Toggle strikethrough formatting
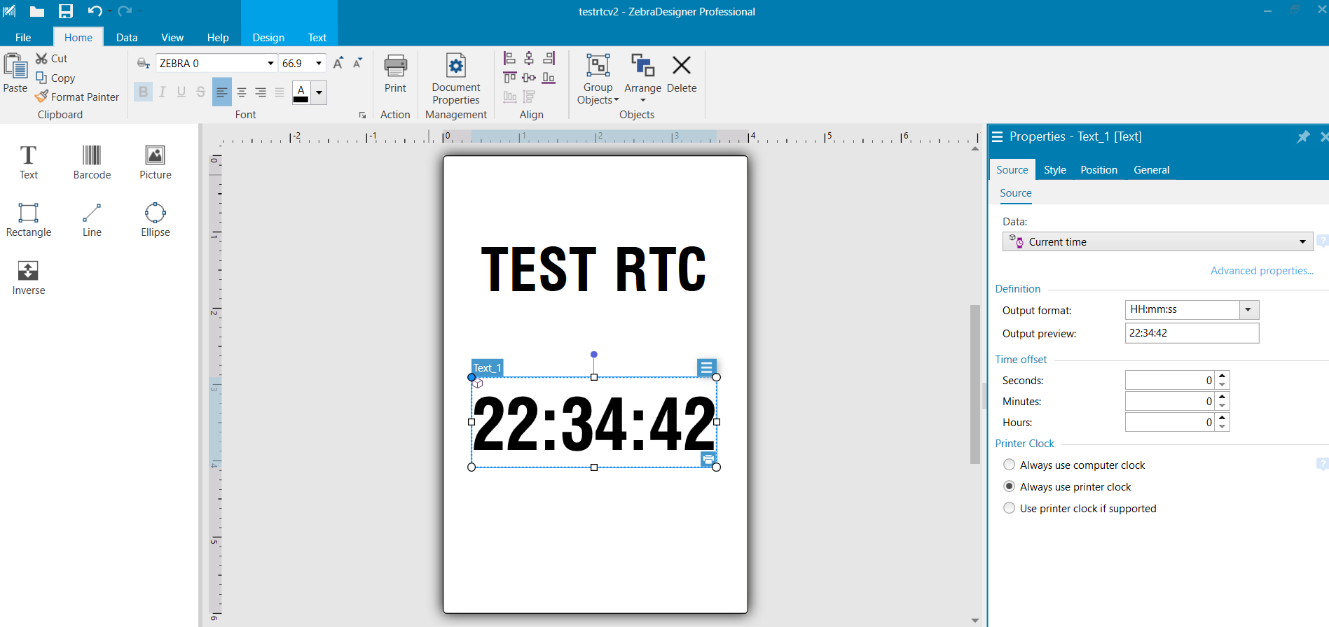The width and height of the screenshot is (1329, 627). 200,92
